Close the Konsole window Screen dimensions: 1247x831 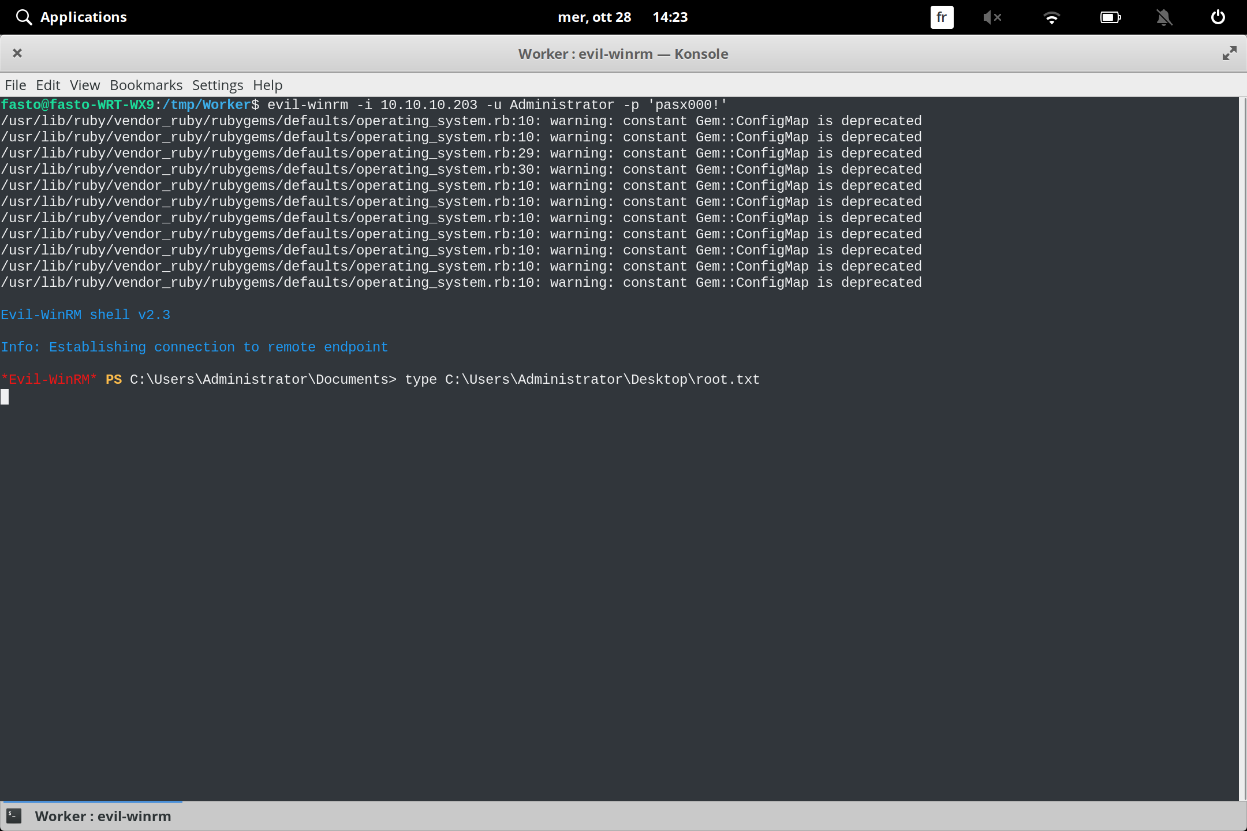pos(17,53)
